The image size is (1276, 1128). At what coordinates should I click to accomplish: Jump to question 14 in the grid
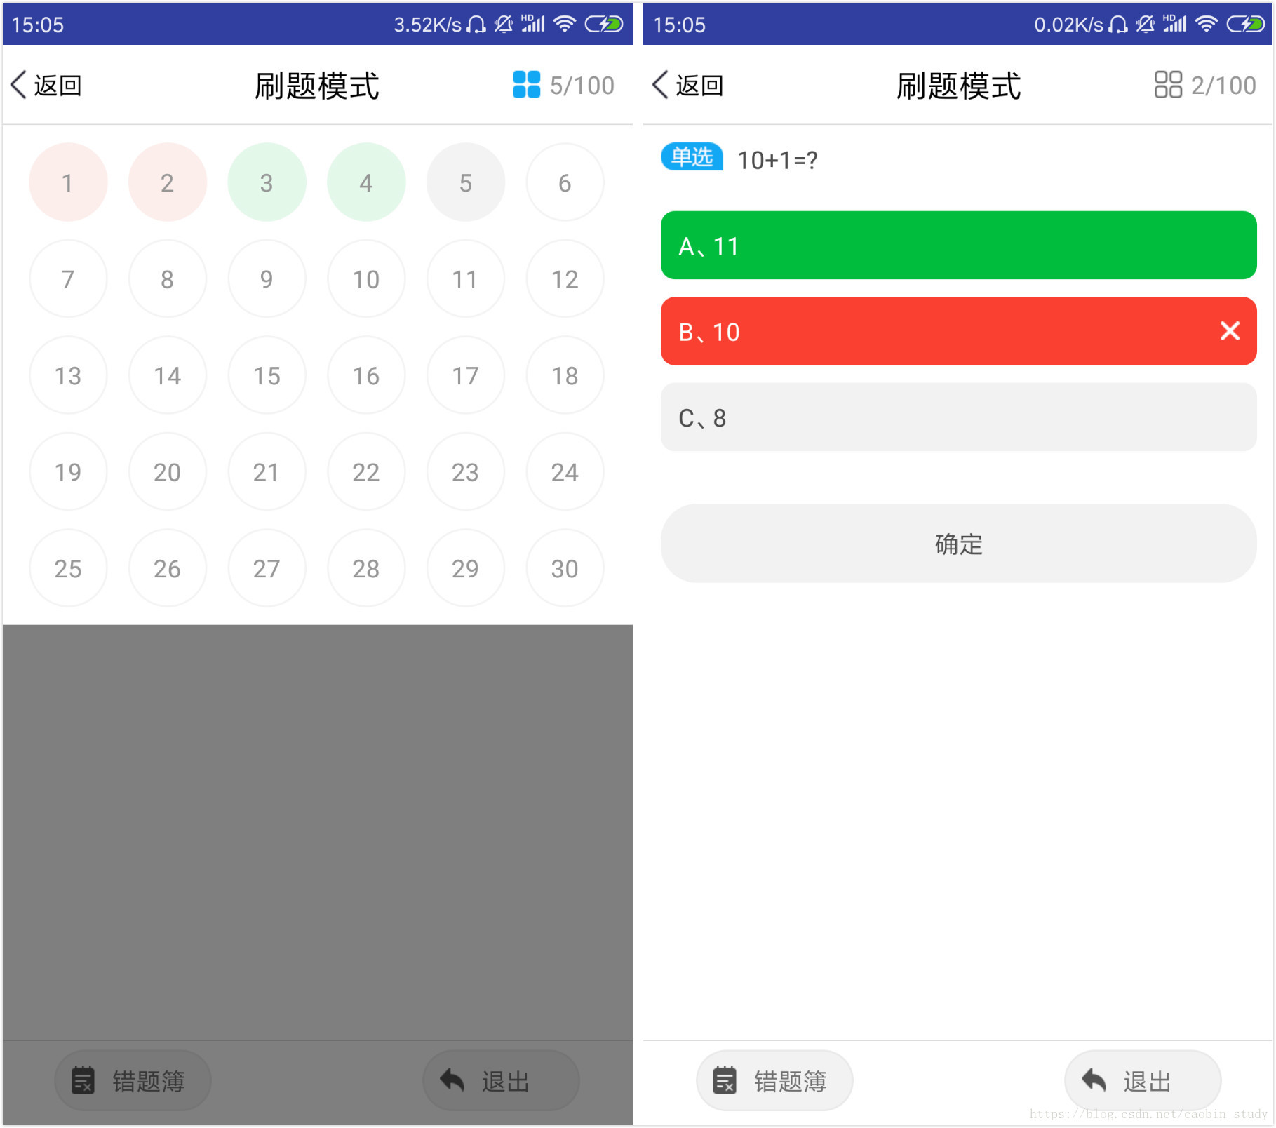click(167, 375)
